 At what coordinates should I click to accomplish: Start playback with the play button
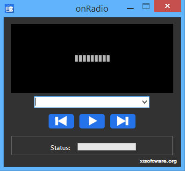pos(92,121)
